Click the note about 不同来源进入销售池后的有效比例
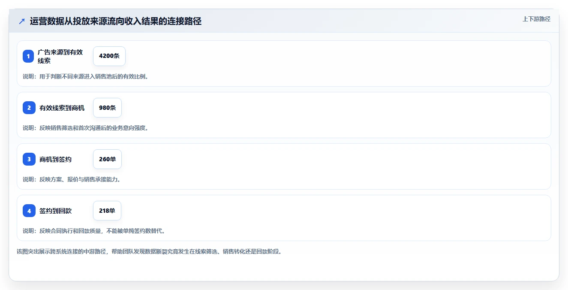Image resolution: width=568 pixels, height=290 pixels. pyautogui.click(x=85, y=76)
